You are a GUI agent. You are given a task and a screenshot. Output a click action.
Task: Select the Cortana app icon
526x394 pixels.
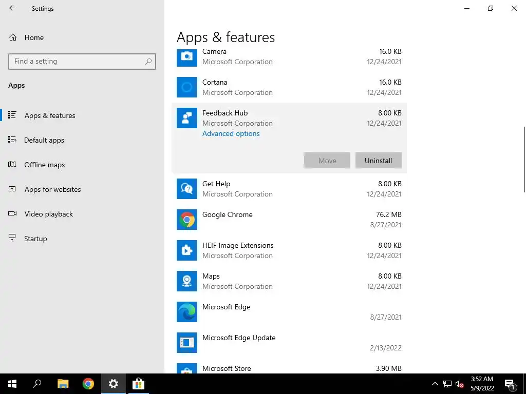187,87
